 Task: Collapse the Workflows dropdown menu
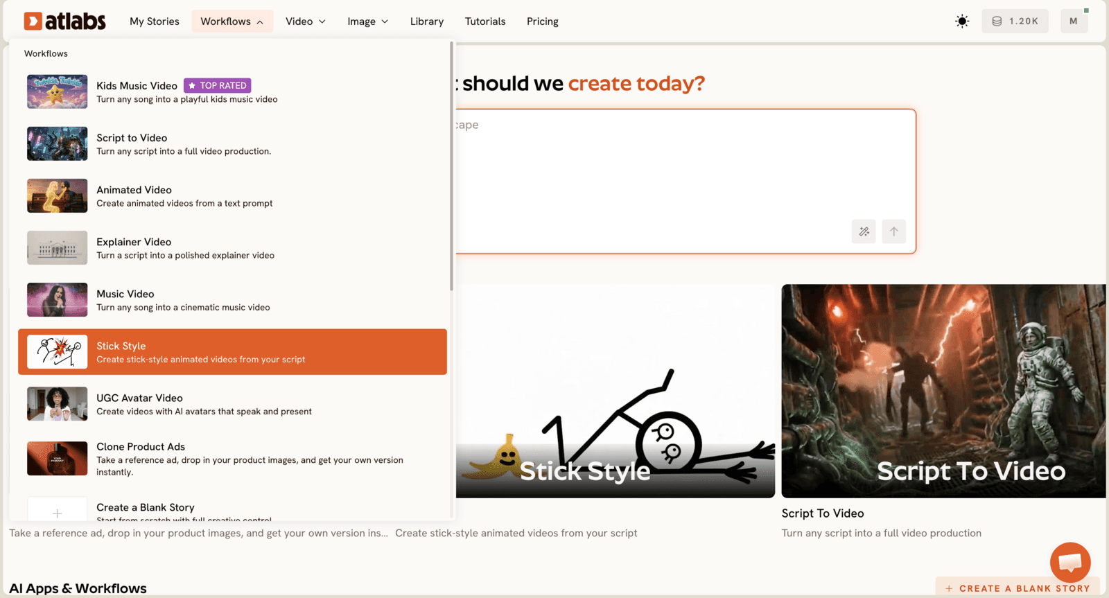[x=232, y=21]
